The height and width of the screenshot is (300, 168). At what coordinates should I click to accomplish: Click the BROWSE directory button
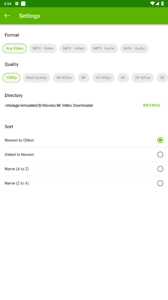152,105
